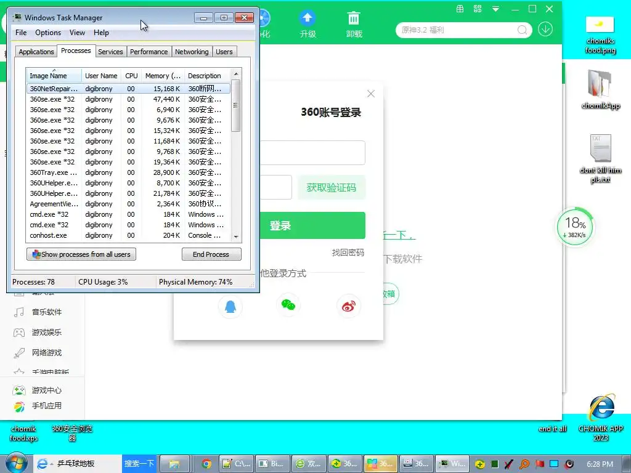Log in with QQ penguin icon
631x473 pixels.
(230, 307)
